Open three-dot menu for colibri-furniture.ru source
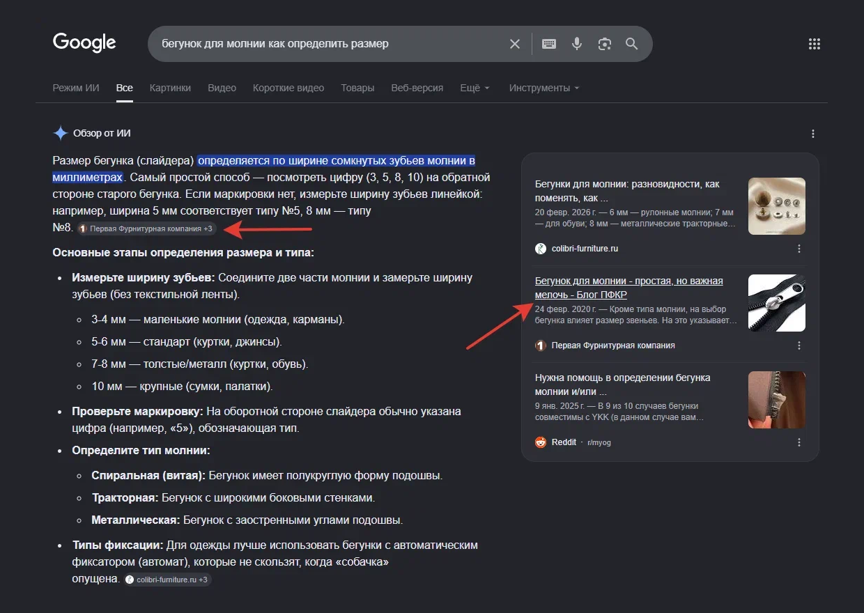This screenshot has height=613, width=864. tap(799, 249)
